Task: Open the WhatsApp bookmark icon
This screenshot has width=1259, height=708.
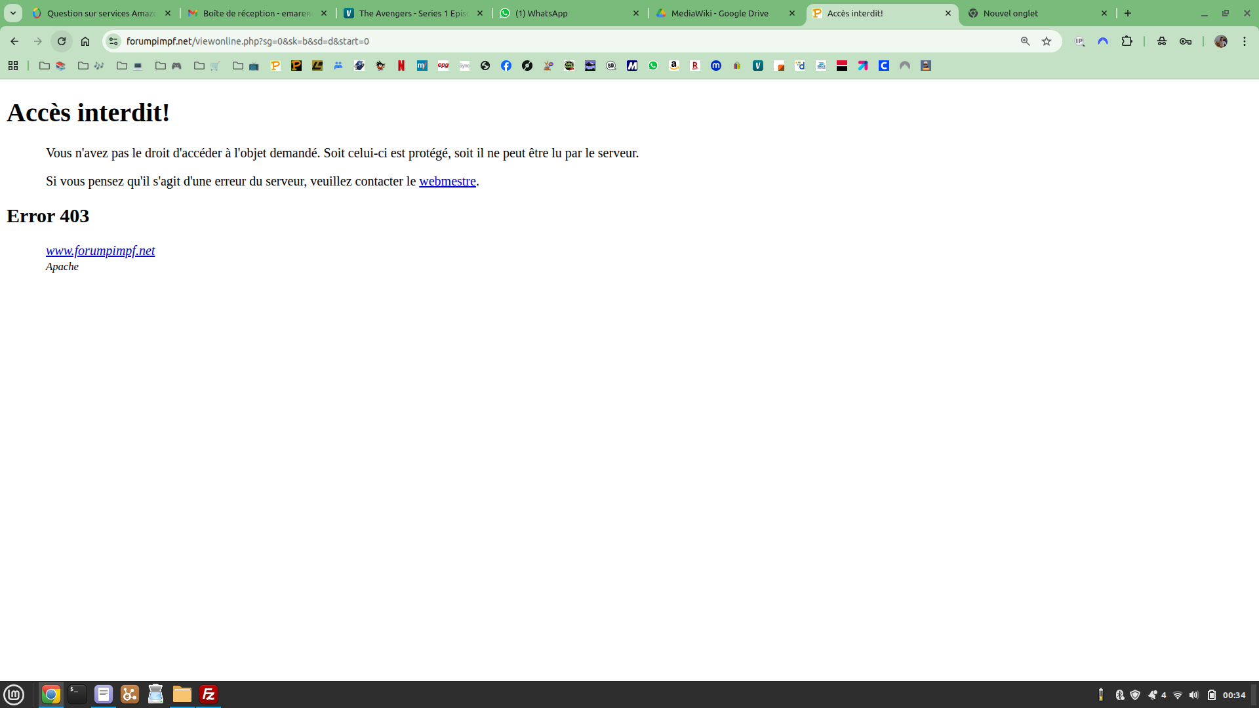Action: click(653, 66)
